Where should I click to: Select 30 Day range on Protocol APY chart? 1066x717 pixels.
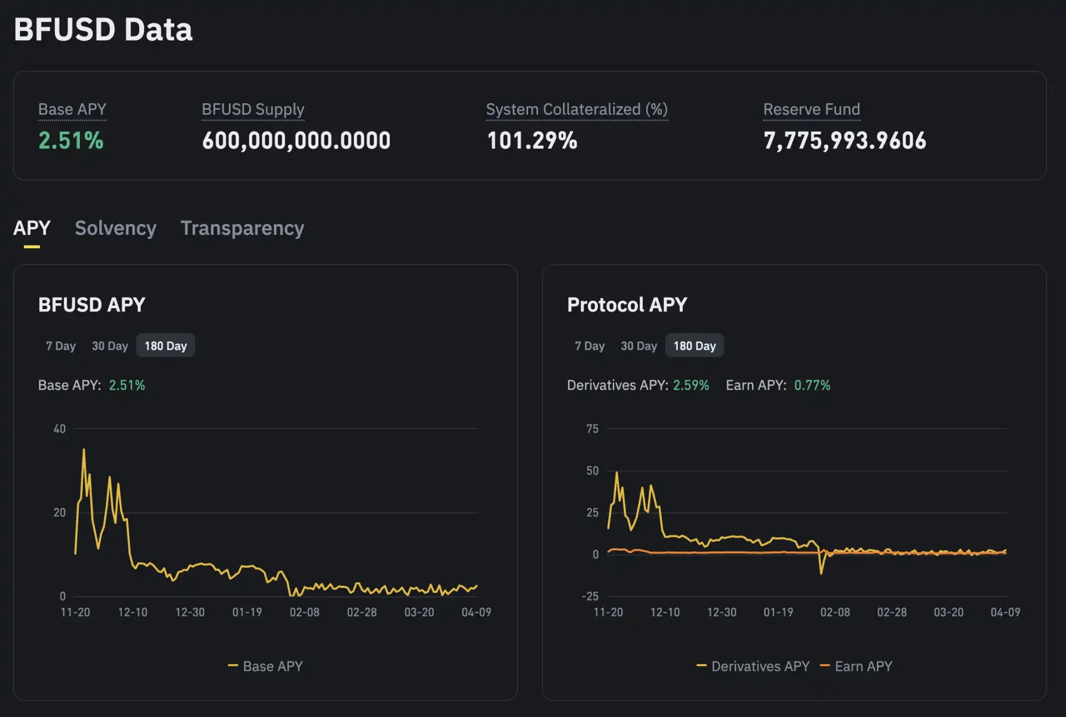(x=638, y=345)
